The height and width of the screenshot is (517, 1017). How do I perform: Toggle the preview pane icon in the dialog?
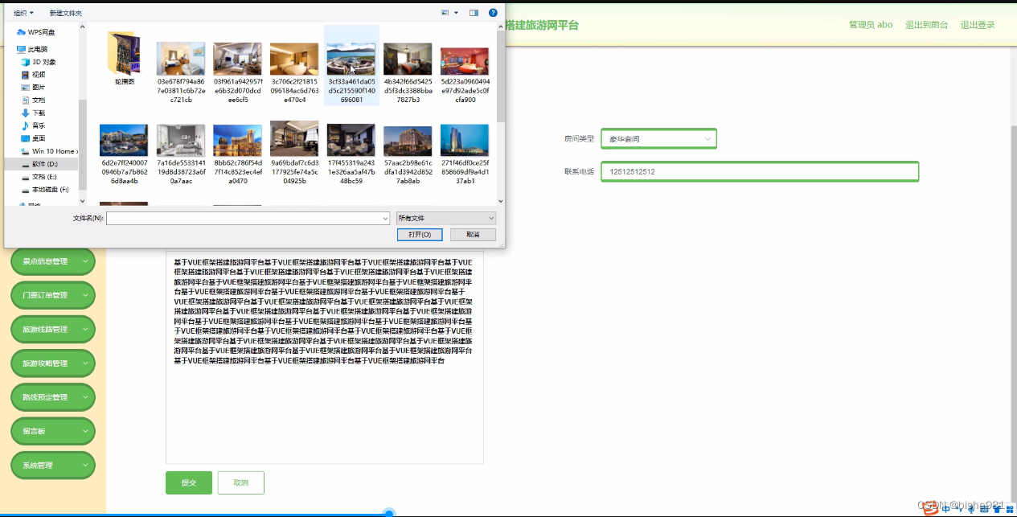(472, 12)
